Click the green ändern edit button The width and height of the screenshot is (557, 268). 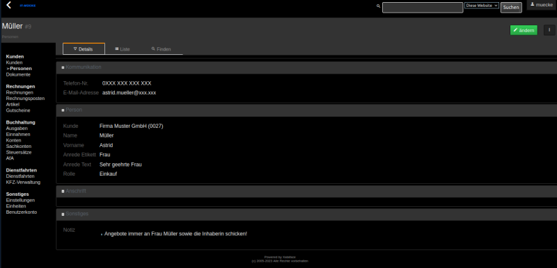click(x=524, y=30)
